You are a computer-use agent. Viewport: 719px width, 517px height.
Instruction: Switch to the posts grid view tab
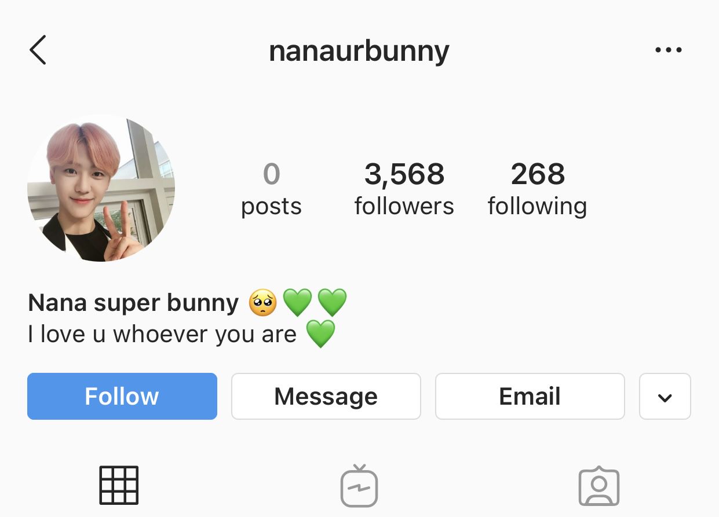119,485
